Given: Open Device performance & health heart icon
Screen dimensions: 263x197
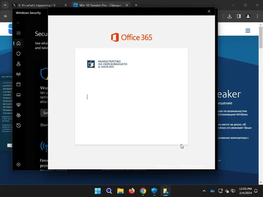Looking at the screenshot, I should tap(18, 105).
